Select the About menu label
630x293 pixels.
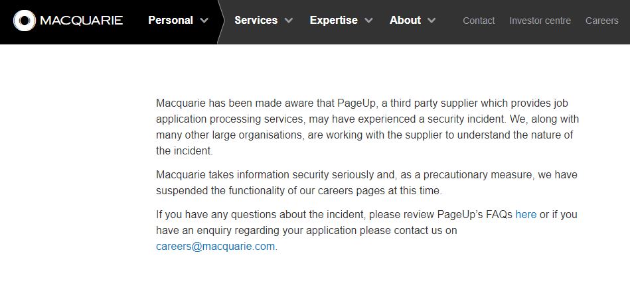coord(405,21)
